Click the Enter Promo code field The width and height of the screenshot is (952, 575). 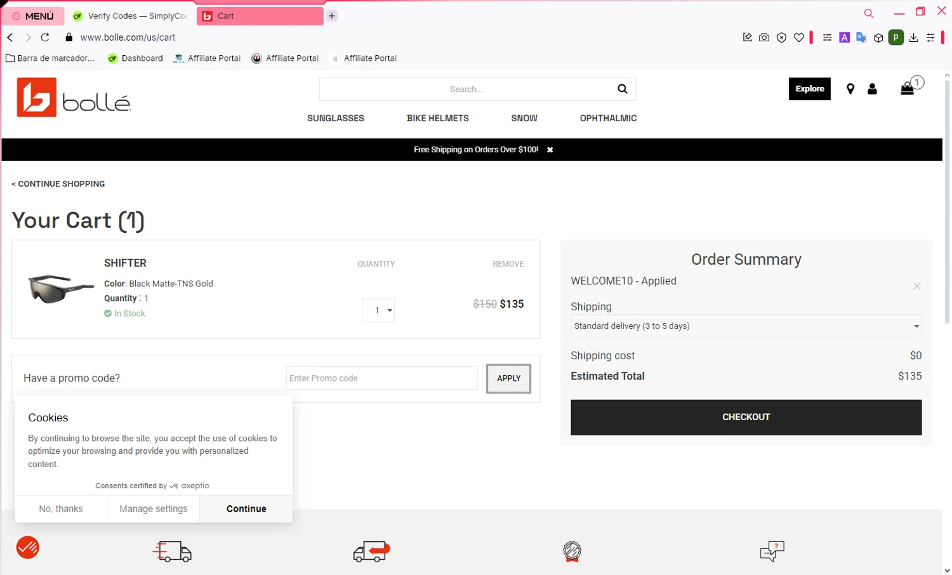pos(381,378)
